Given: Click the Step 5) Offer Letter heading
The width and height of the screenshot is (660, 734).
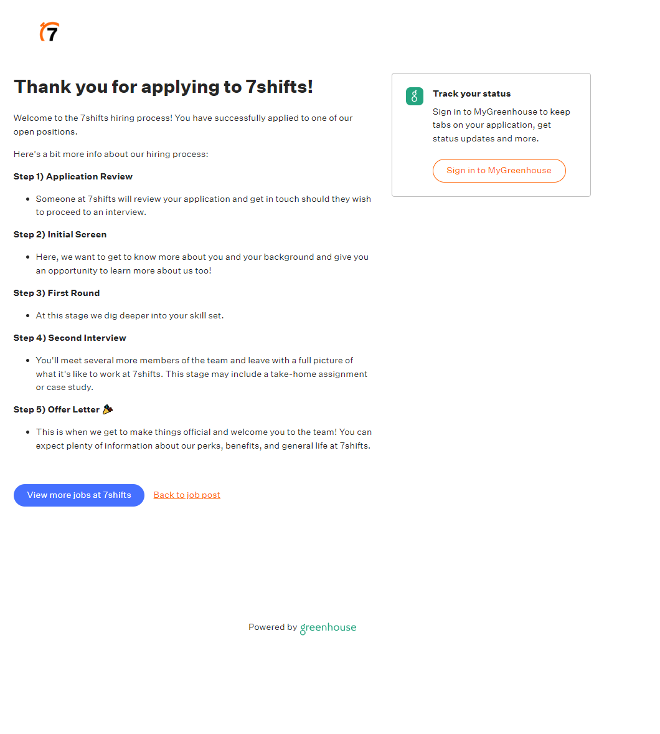Looking at the screenshot, I should click(x=57, y=409).
